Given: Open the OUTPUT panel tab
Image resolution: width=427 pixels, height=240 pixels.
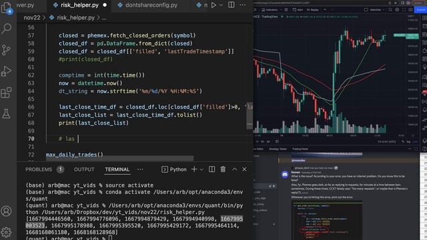Looking at the screenshot, I should pyautogui.click(x=84, y=169).
